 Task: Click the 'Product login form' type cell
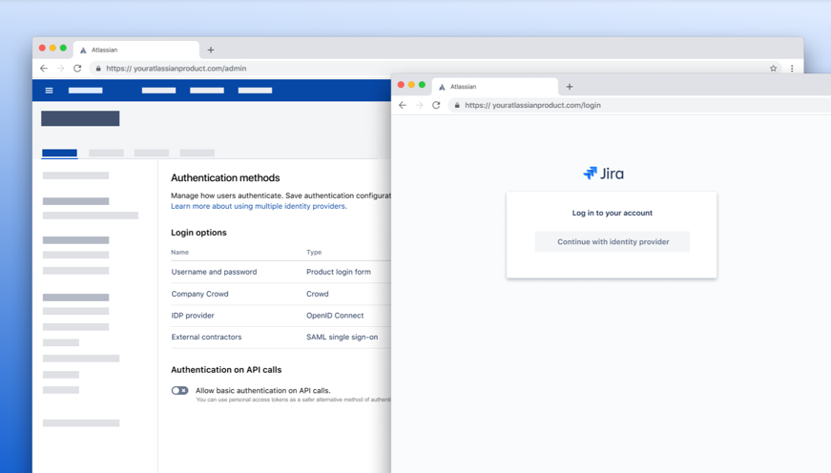[339, 272]
